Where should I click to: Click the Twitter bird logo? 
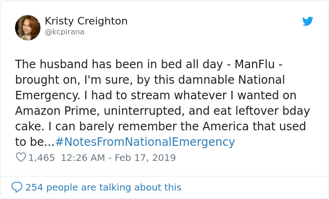click(308, 21)
